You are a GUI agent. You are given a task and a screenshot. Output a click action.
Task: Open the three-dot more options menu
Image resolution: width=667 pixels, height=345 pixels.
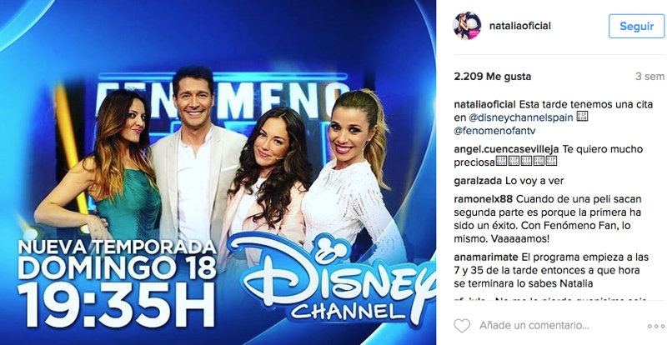coord(655,327)
